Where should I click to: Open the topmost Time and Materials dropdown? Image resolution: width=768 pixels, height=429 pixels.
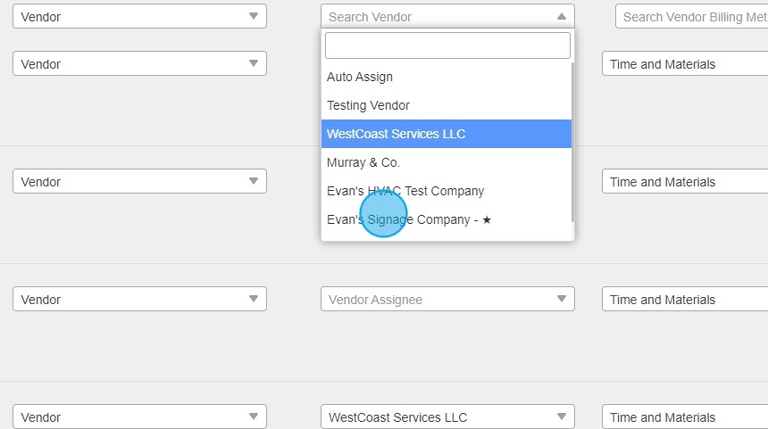click(684, 64)
